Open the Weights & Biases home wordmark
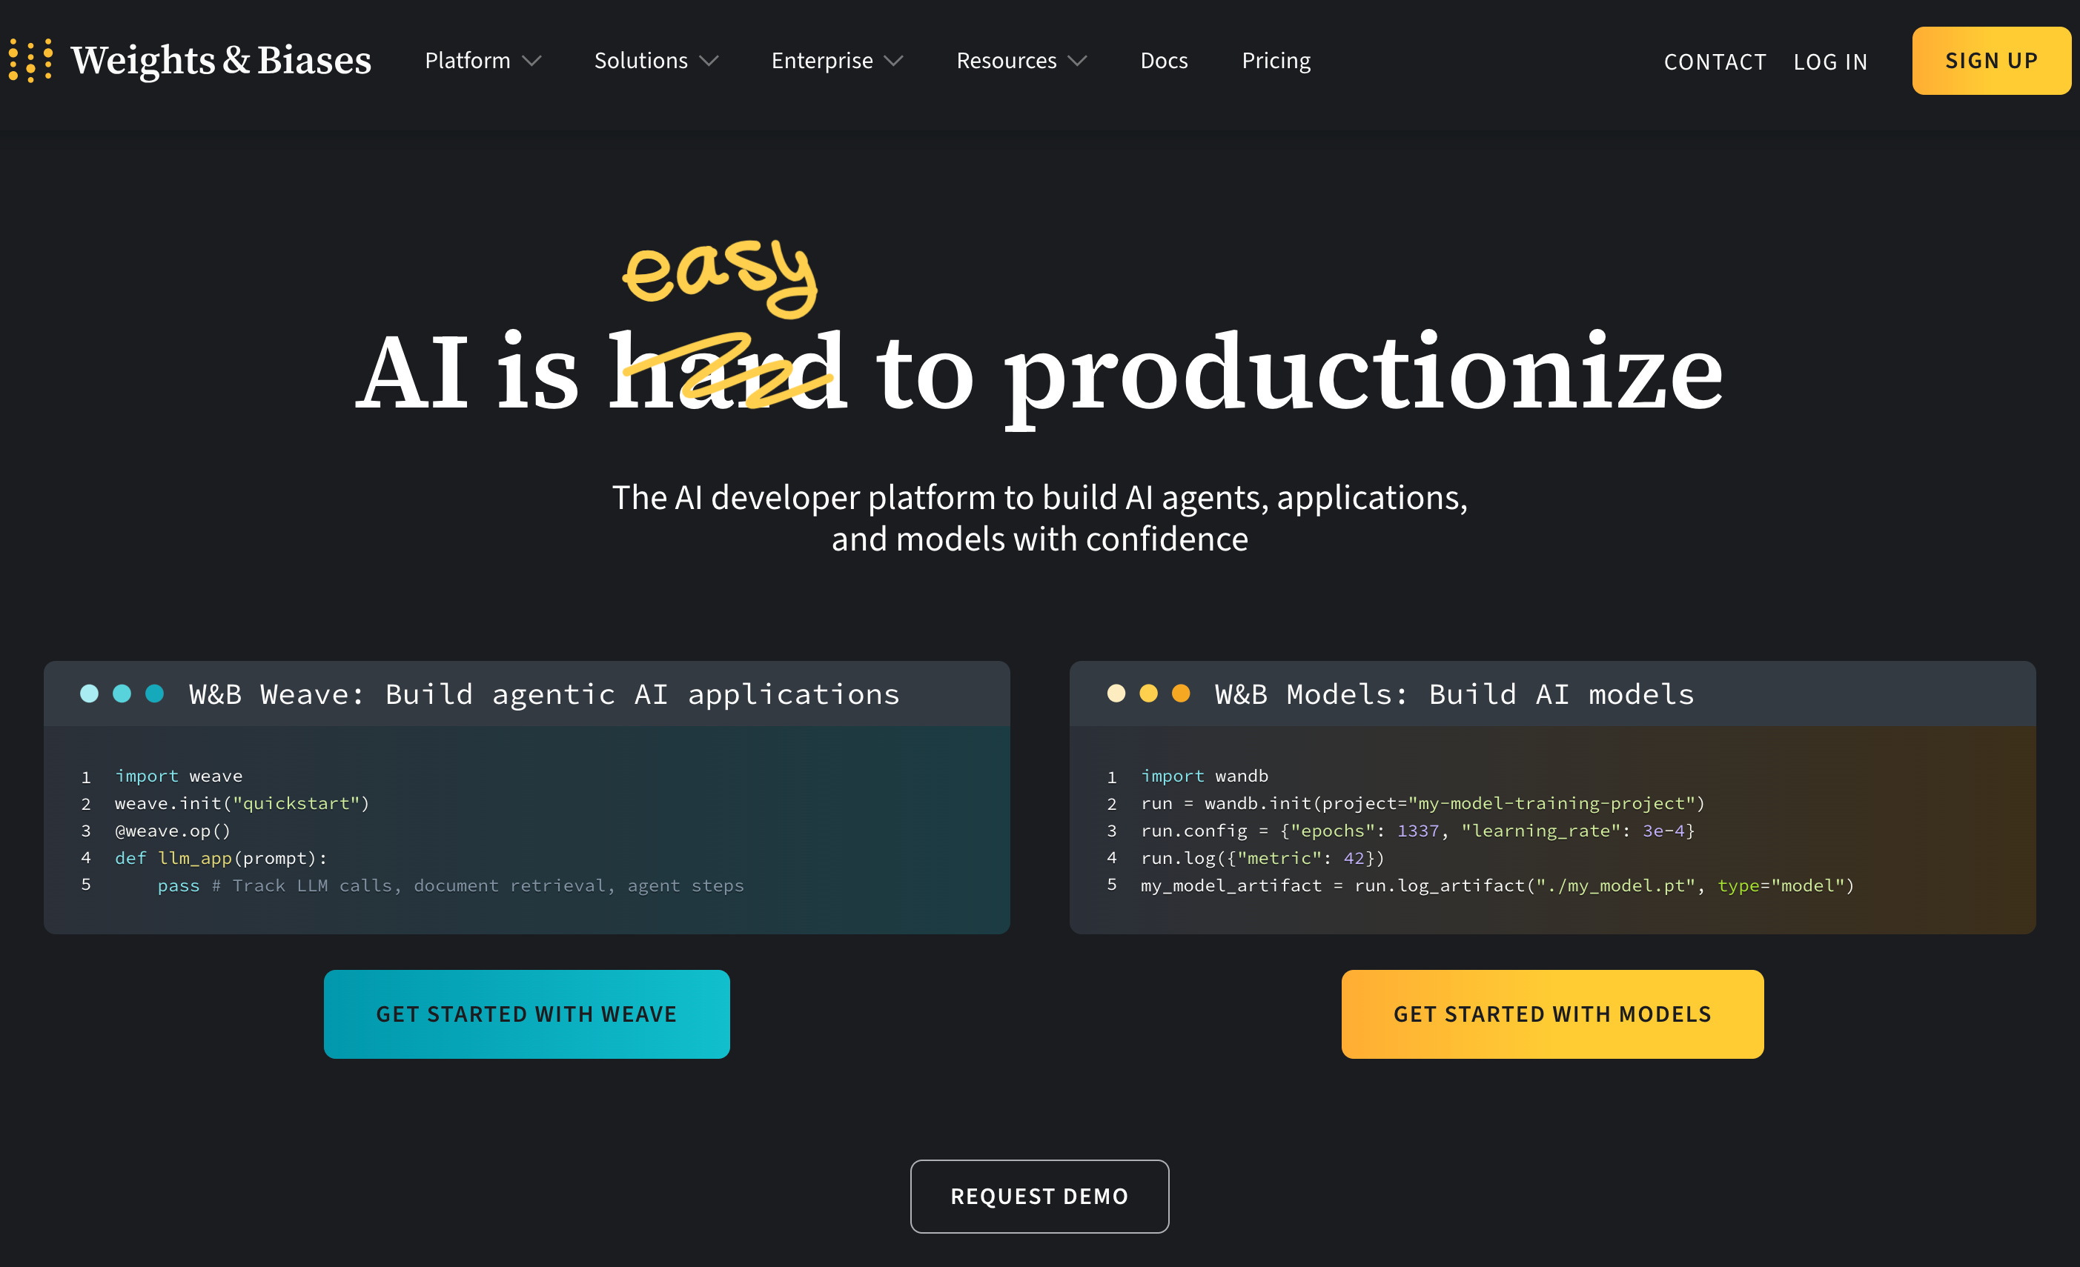Image resolution: width=2080 pixels, height=1267 pixels. (x=220, y=60)
